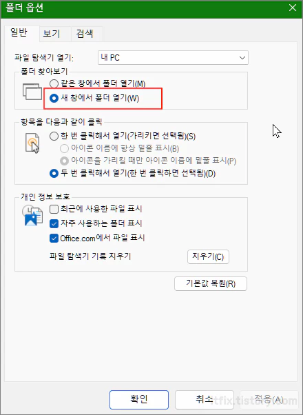Expand the 파일 탐색기 열기 dropdown arrow
303x415 pixels.
[242, 58]
